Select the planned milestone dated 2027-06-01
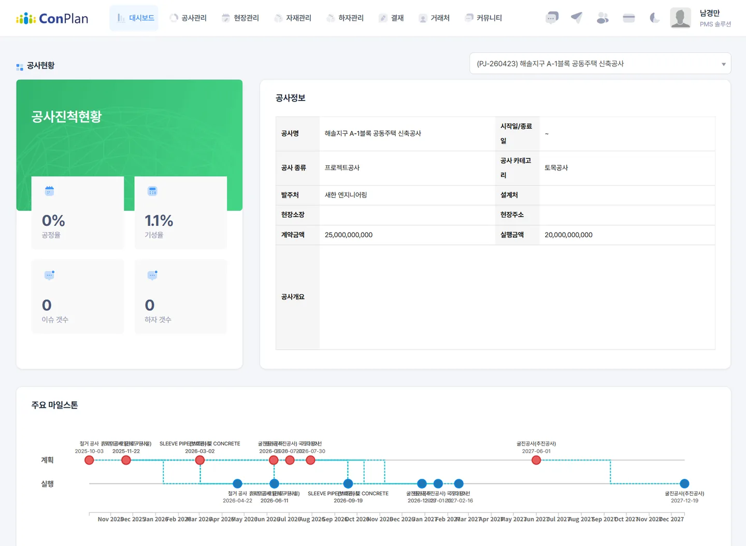 [x=536, y=460]
